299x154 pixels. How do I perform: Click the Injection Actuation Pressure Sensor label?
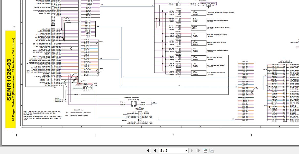220,12
